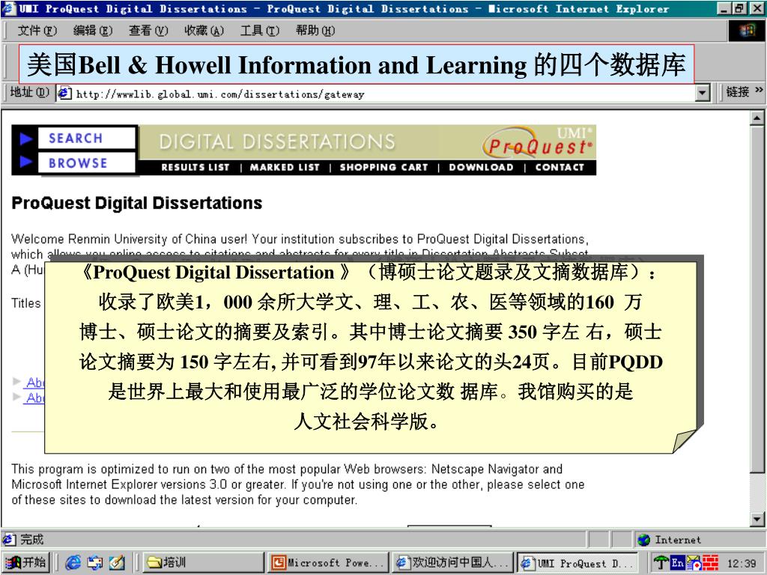This screenshot has width=767, height=575.
Task: Expand the 链接 links toolbar chevron
Action: [x=759, y=91]
